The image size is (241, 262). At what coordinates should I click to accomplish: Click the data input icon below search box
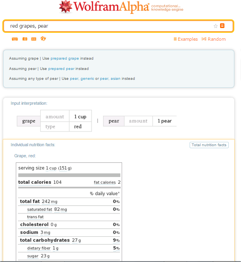pyautogui.click(x=34, y=39)
